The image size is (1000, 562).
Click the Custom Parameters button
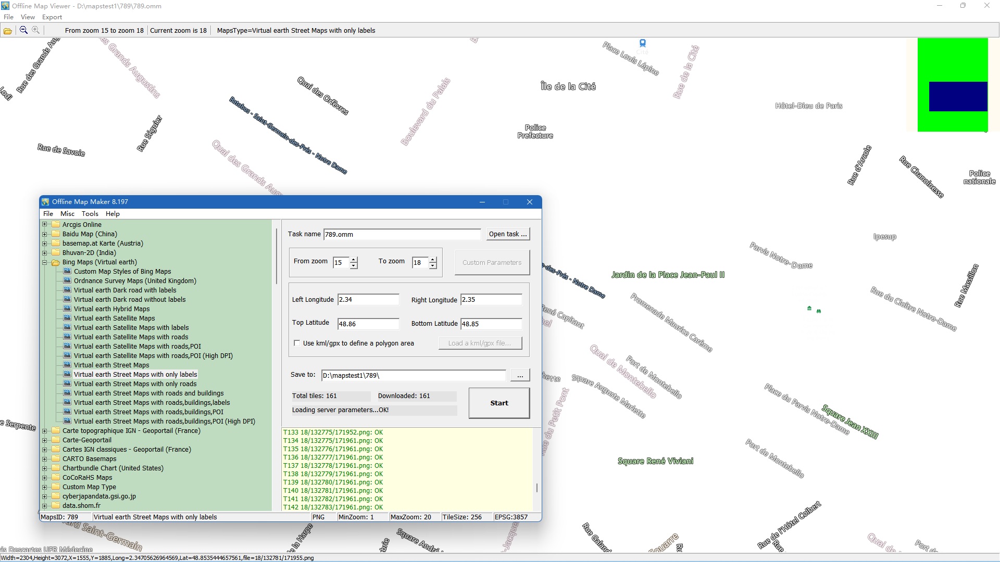[x=492, y=262]
